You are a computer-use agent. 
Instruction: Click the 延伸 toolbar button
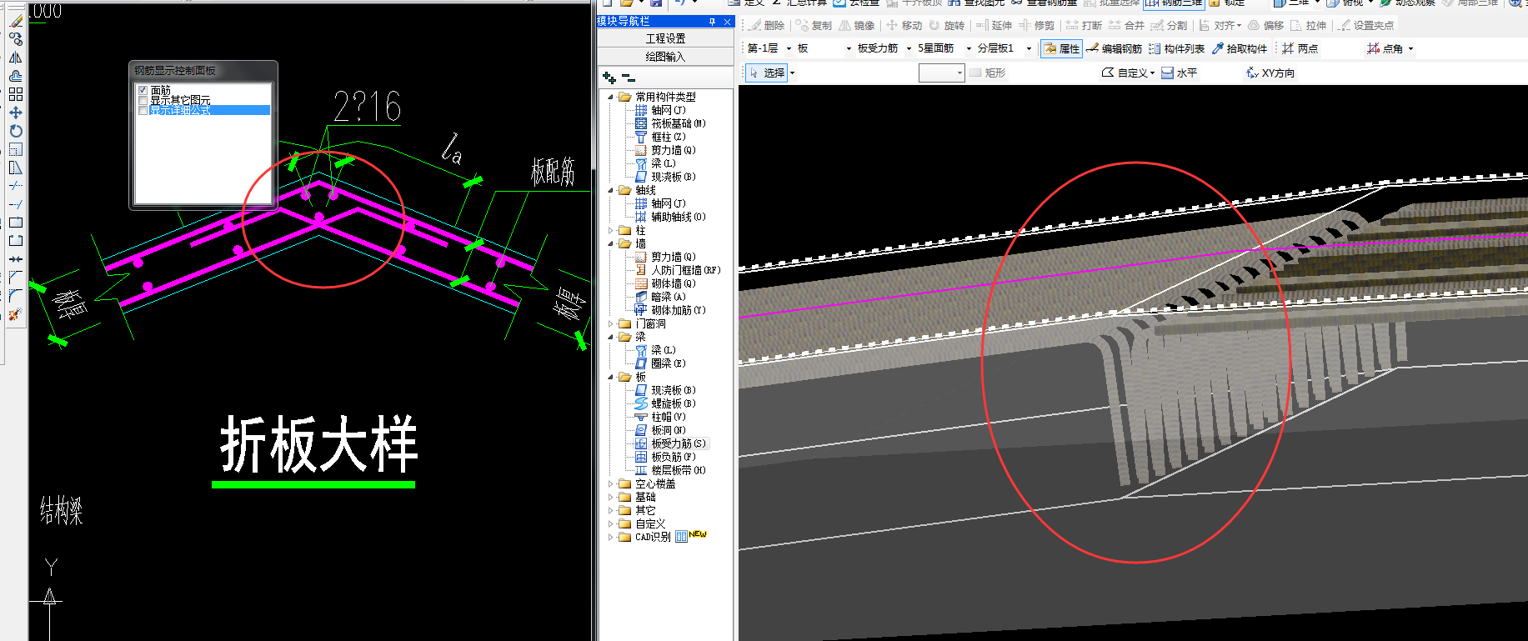pyautogui.click(x=994, y=25)
